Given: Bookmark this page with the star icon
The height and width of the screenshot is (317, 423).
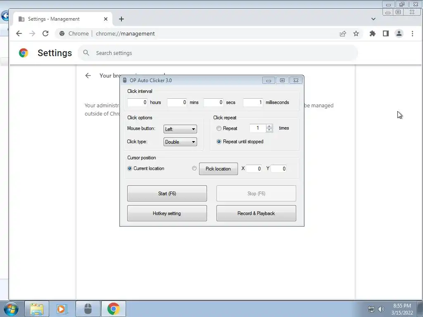Looking at the screenshot, I should point(356,33).
